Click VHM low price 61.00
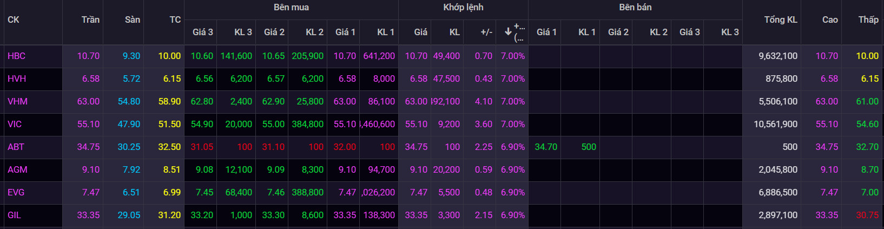Viewport: 884px width, 229px height. 867,101
